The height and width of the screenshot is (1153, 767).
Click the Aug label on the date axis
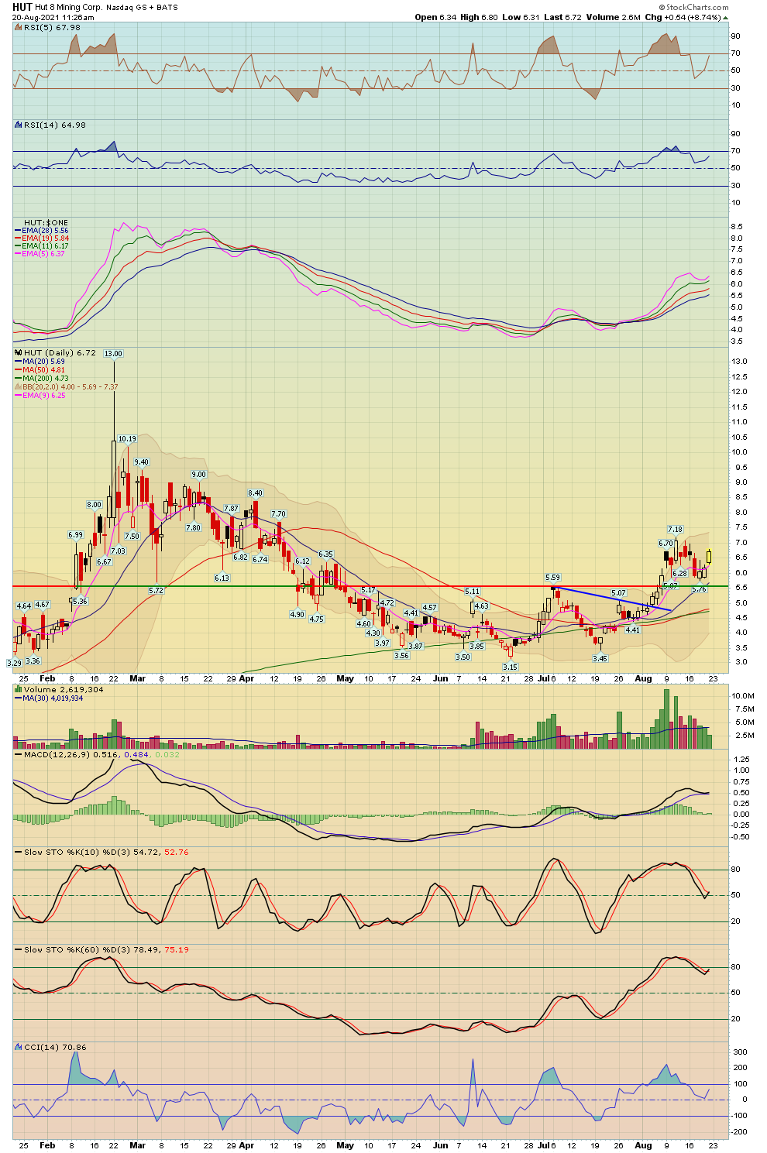click(645, 678)
